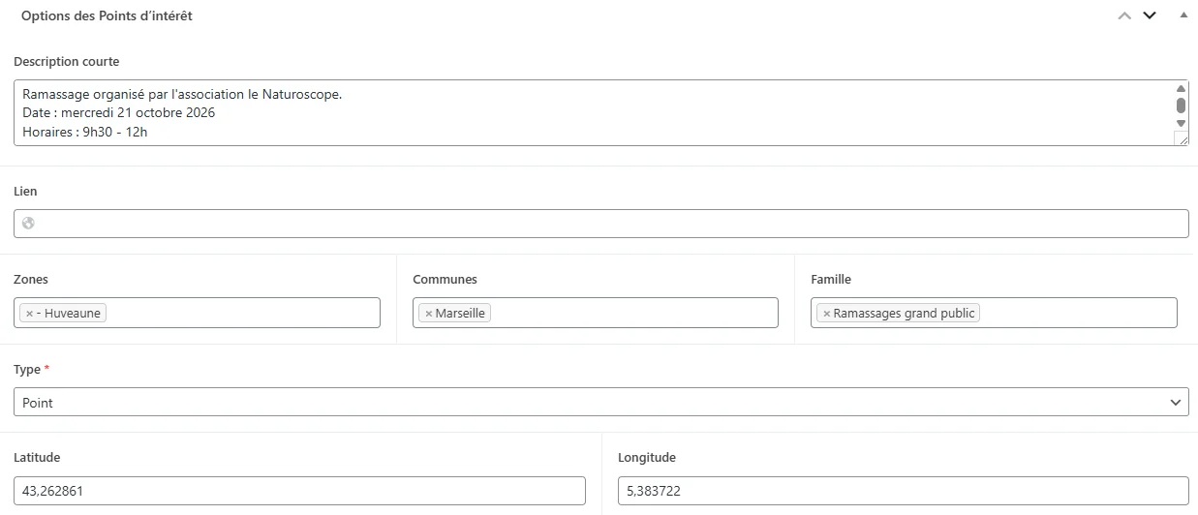Click the Type required label

pyautogui.click(x=32, y=370)
